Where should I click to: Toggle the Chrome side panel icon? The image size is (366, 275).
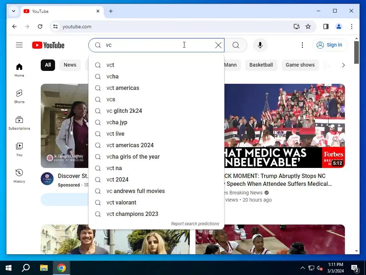click(326, 26)
